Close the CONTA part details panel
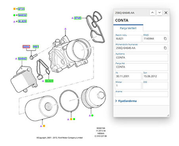This screenshot has width=179, height=146. (x=166, y=13)
